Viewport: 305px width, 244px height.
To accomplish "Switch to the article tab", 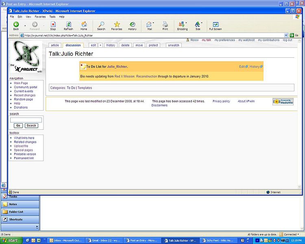I will (55, 45).
